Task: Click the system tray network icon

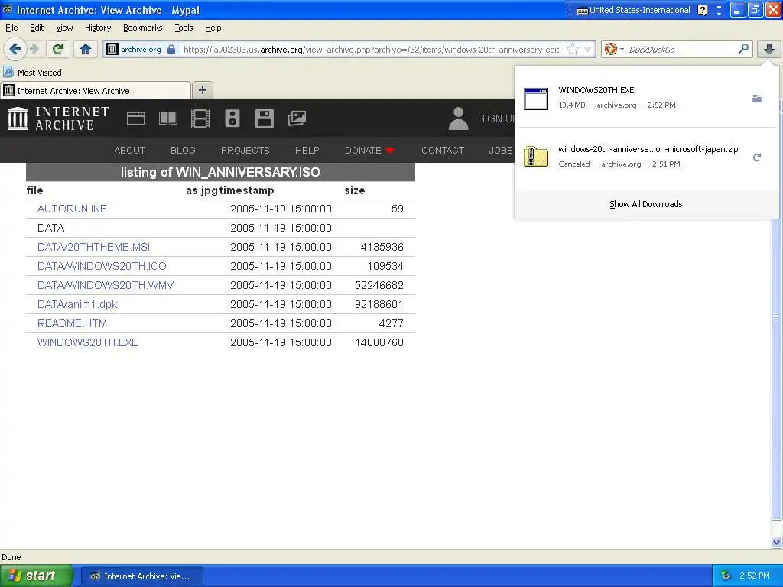Action: pos(726,576)
